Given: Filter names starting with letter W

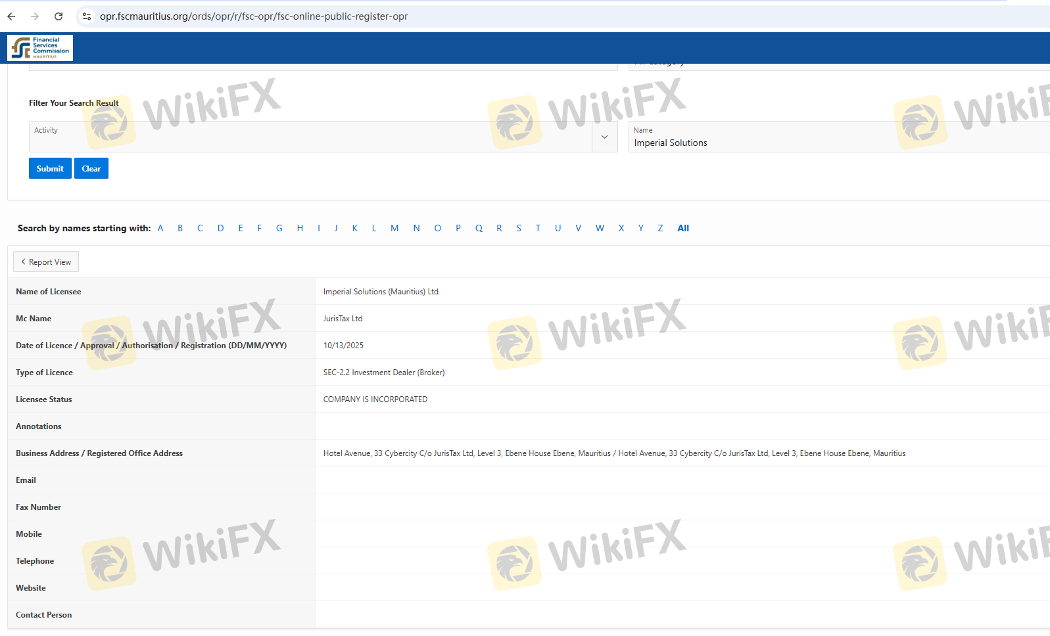Looking at the screenshot, I should [x=600, y=228].
